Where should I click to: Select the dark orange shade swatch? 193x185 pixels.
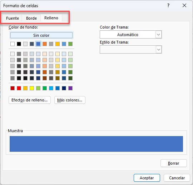pyautogui.click(x=45, y=72)
